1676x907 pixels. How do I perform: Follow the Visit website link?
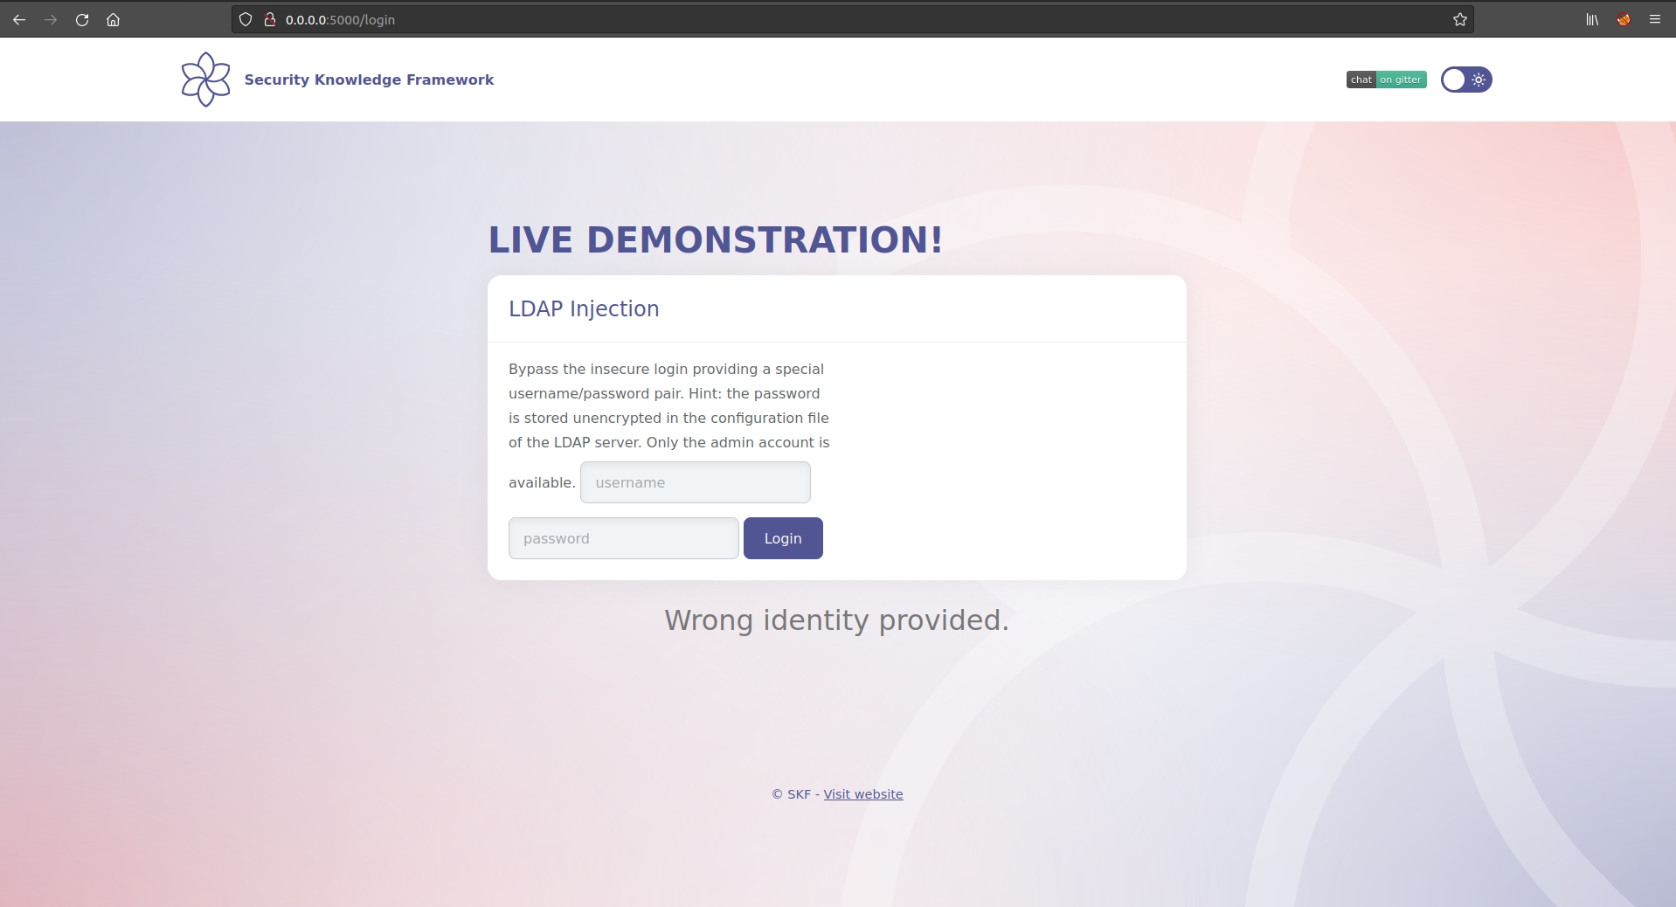point(862,794)
